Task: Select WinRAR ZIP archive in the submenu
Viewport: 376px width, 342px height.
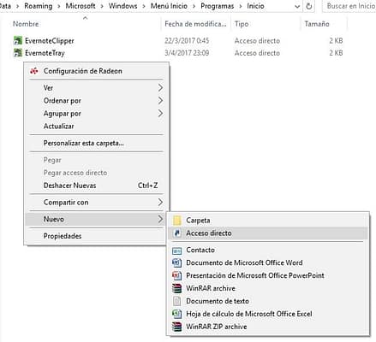Action: tap(268, 327)
